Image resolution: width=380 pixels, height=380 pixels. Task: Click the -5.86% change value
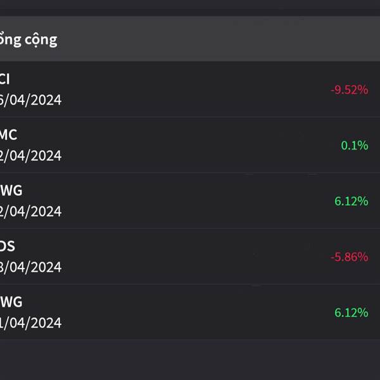coord(350,257)
